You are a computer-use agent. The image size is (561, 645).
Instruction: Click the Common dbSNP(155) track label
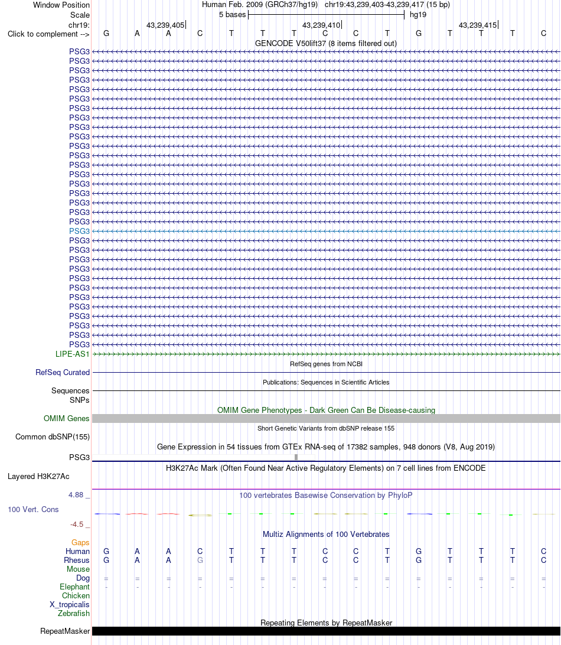click(53, 437)
